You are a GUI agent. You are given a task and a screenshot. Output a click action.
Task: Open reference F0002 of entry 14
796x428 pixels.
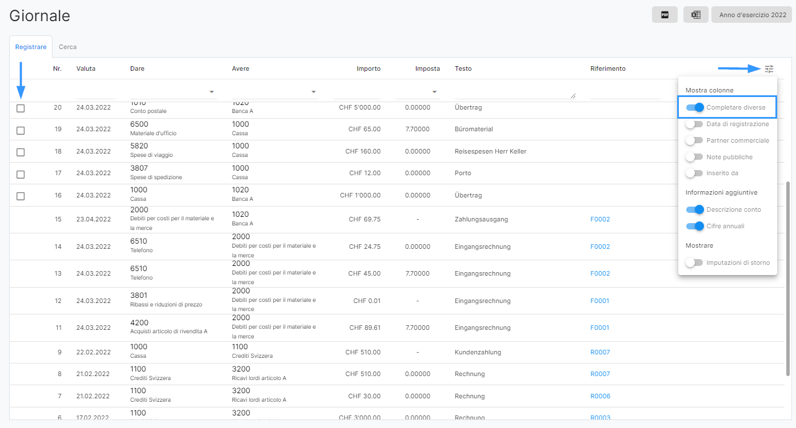[600, 247]
